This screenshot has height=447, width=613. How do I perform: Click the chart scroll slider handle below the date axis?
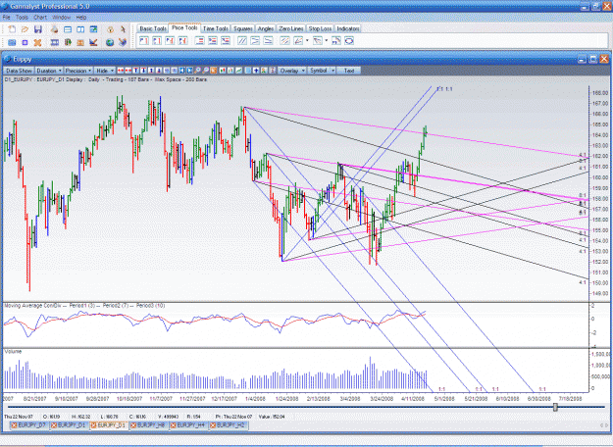pyautogui.click(x=555, y=408)
